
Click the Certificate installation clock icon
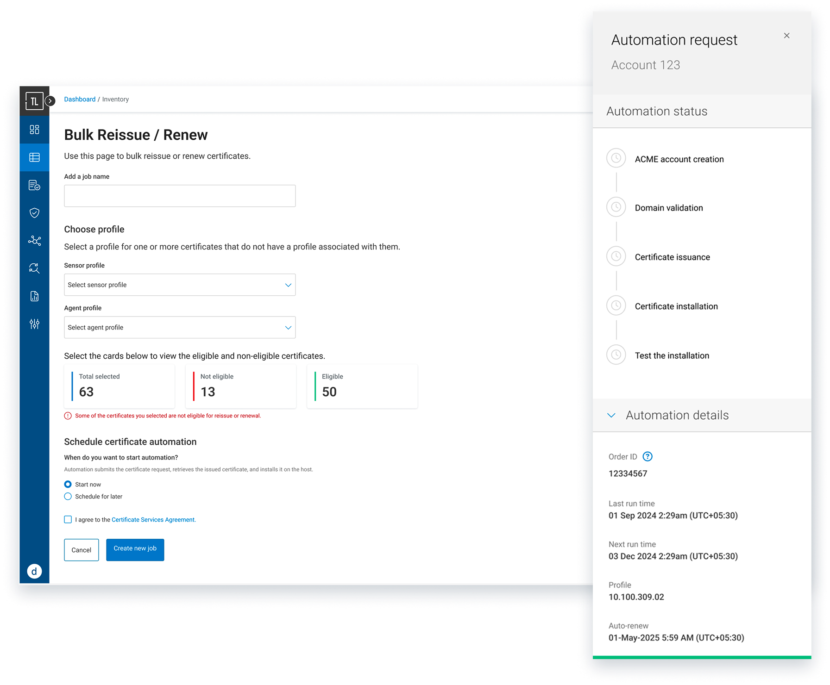pyautogui.click(x=616, y=305)
